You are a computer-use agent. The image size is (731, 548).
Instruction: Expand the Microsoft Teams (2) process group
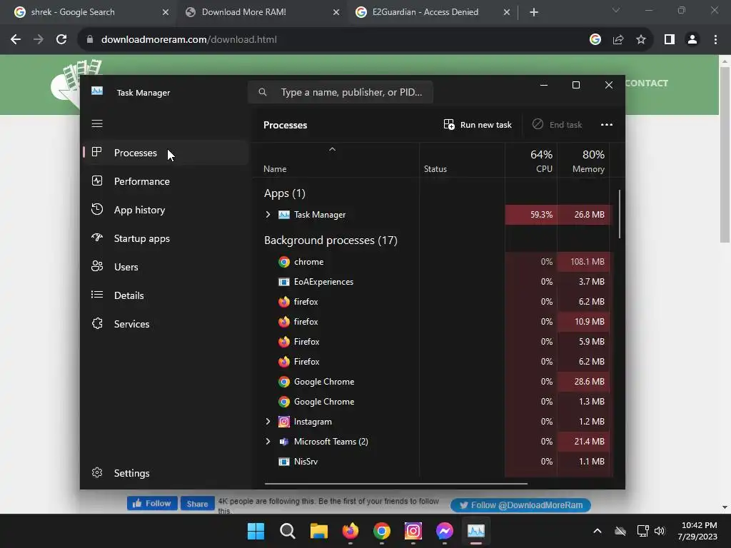268,441
